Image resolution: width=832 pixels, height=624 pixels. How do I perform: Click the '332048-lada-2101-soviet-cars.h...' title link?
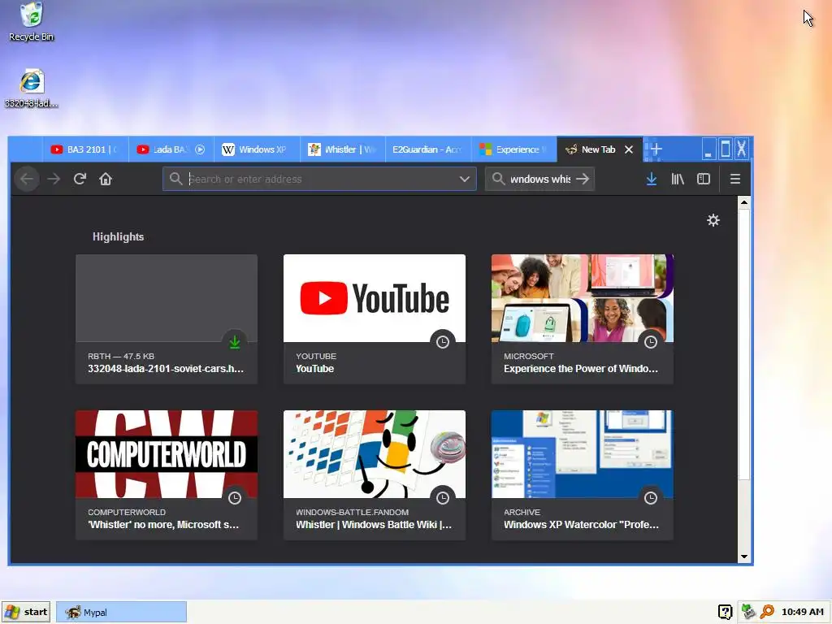tap(166, 369)
